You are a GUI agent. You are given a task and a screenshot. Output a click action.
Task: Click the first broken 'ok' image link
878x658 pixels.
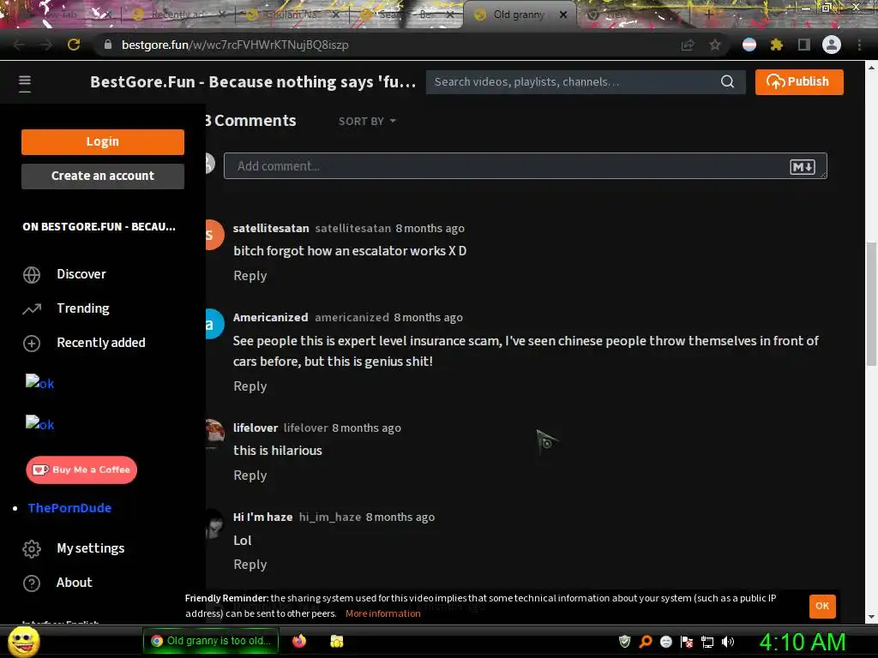39,383
